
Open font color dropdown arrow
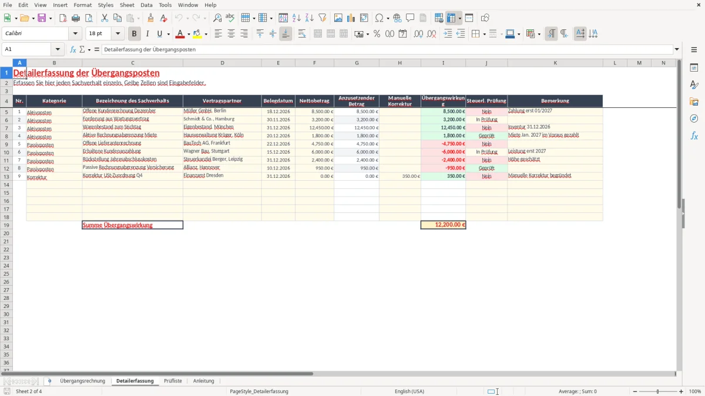[189, 34]
